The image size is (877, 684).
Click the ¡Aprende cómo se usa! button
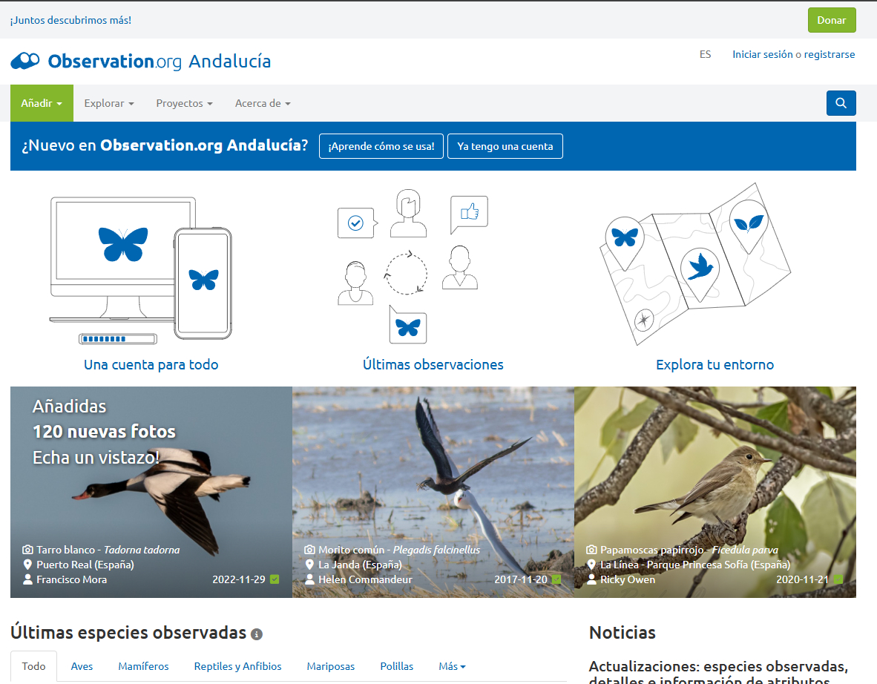click(381, 146)
